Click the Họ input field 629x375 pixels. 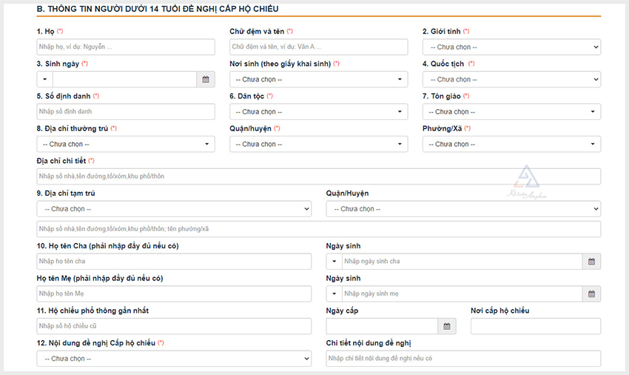[x=125, y=47]
